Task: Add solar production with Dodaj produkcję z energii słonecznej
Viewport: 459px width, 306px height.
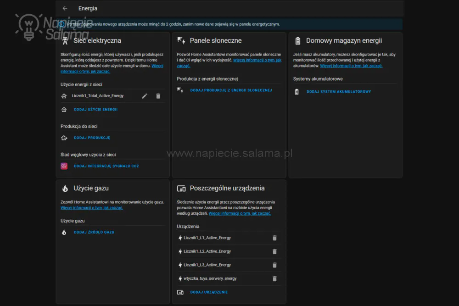Action: 231,90
